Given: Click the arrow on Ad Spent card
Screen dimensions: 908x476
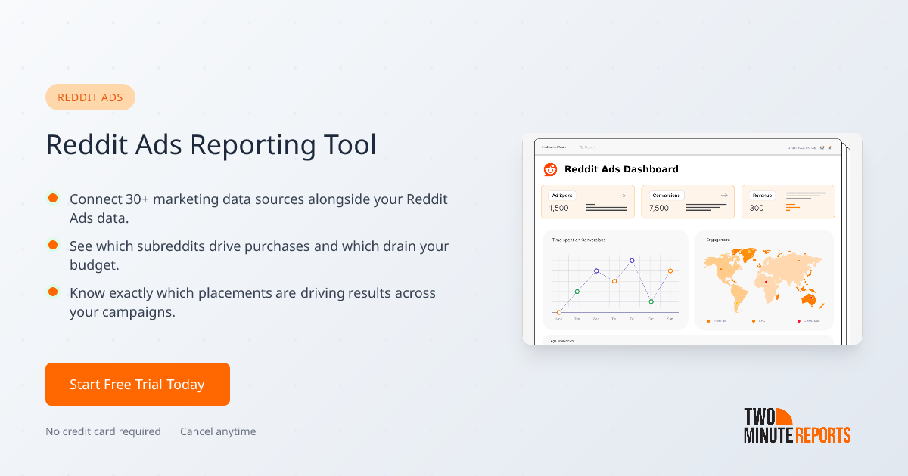Looking at the screenshot, I should 622,195.
